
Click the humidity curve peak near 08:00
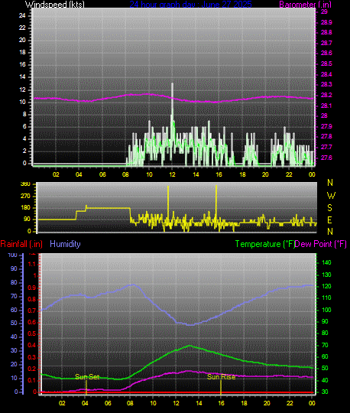point(134,285)
